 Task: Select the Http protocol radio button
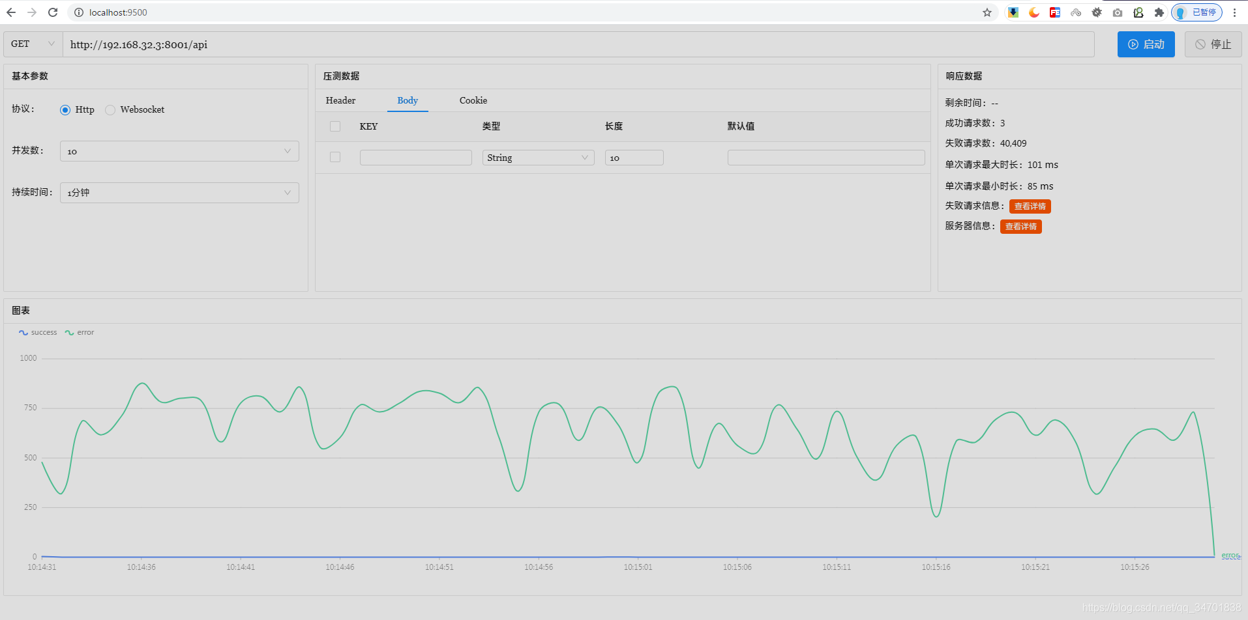pyautogui.click(x=65, y=110)
